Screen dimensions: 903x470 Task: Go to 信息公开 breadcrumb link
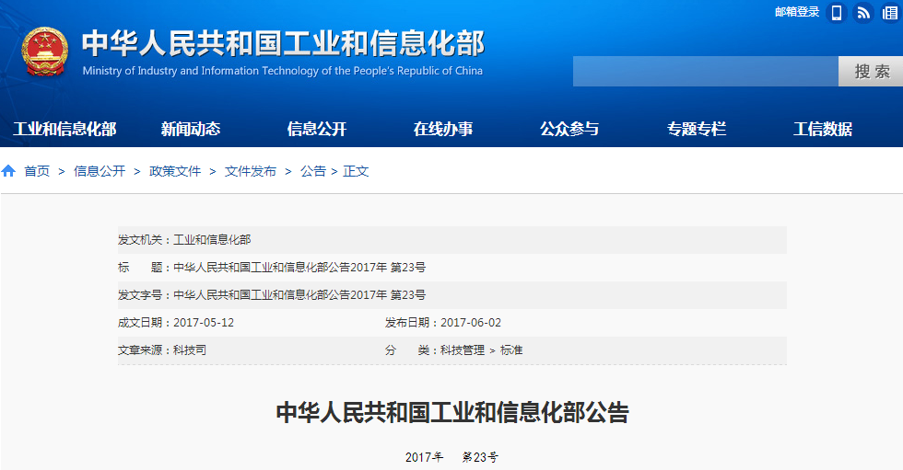(x=100, y=171)
